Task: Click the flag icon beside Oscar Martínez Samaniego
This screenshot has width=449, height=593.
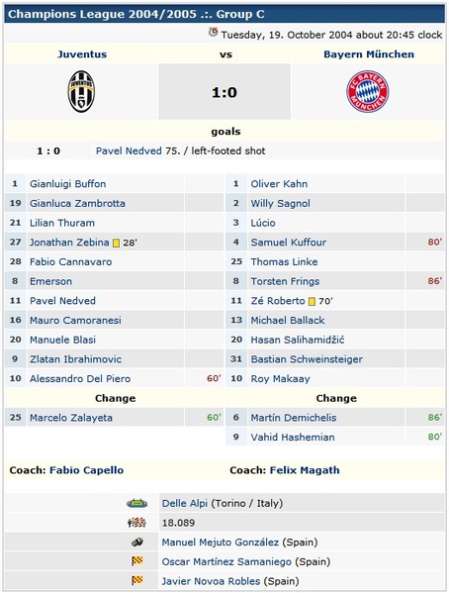Action: click(x=136, y=561)
